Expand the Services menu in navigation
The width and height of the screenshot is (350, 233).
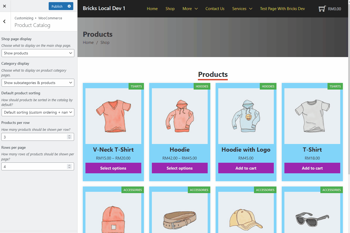[242, 9]
